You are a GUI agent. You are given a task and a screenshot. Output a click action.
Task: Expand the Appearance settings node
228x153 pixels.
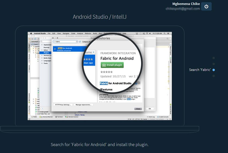click(42, 45)
